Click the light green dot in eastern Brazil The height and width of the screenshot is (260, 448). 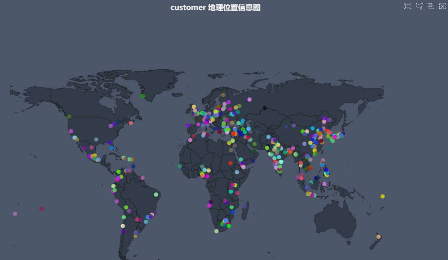click(156, 194)
